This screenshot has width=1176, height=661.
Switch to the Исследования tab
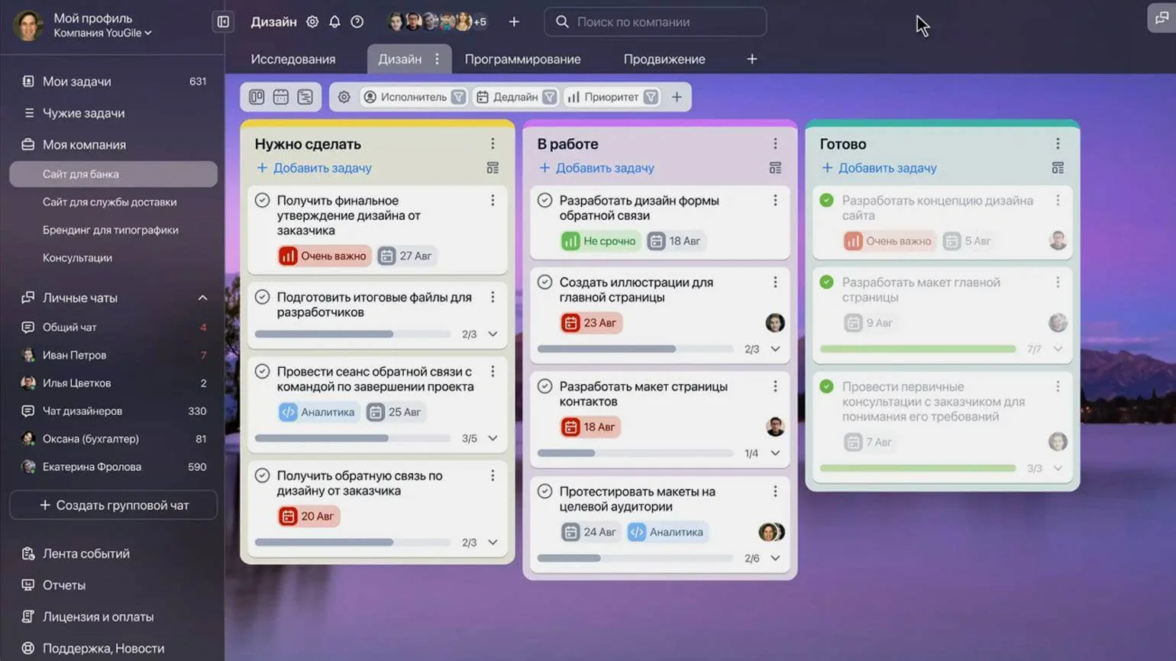click(x=293, y=59)
